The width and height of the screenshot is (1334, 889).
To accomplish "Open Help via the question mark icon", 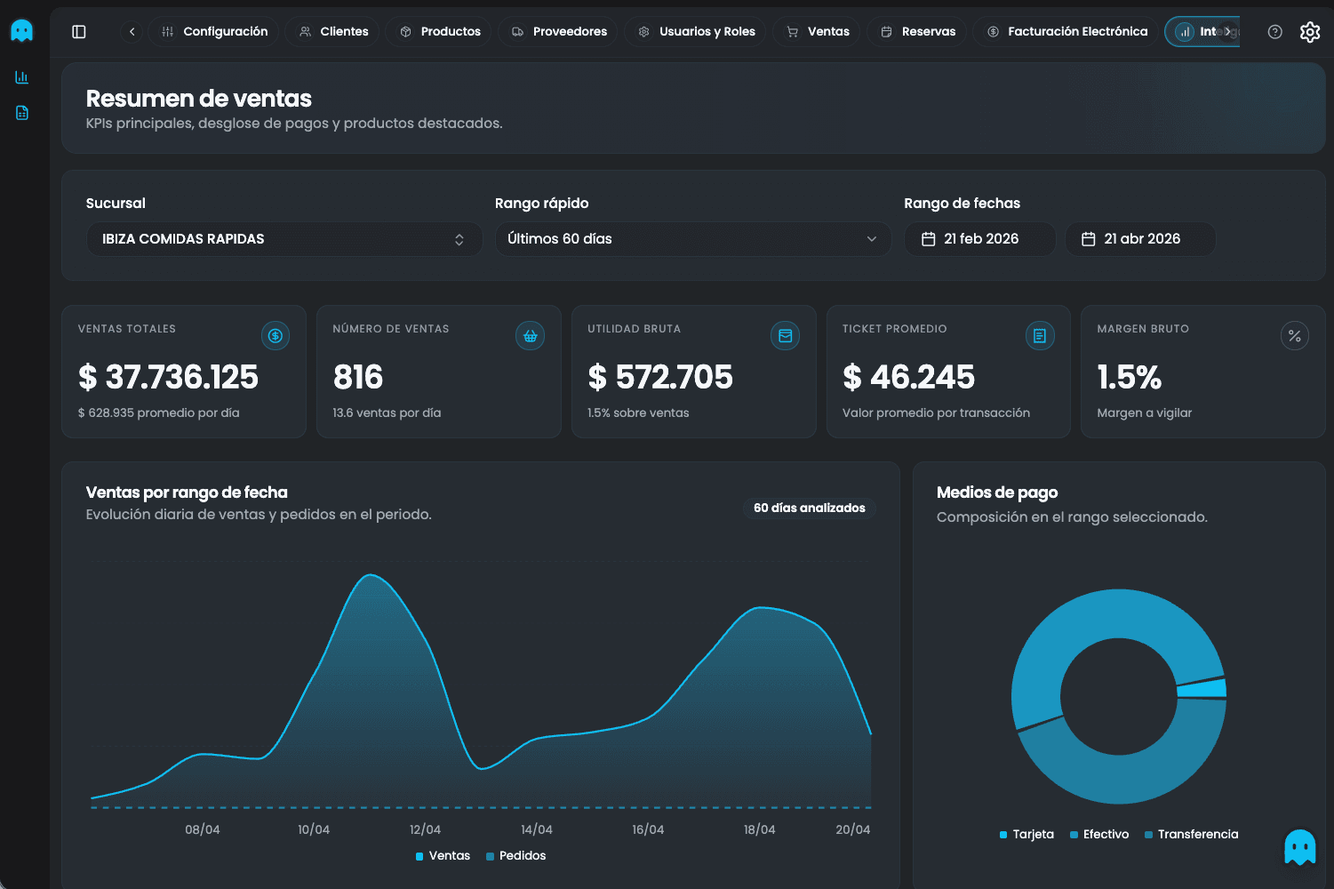I will click(x=1274, y=31).
